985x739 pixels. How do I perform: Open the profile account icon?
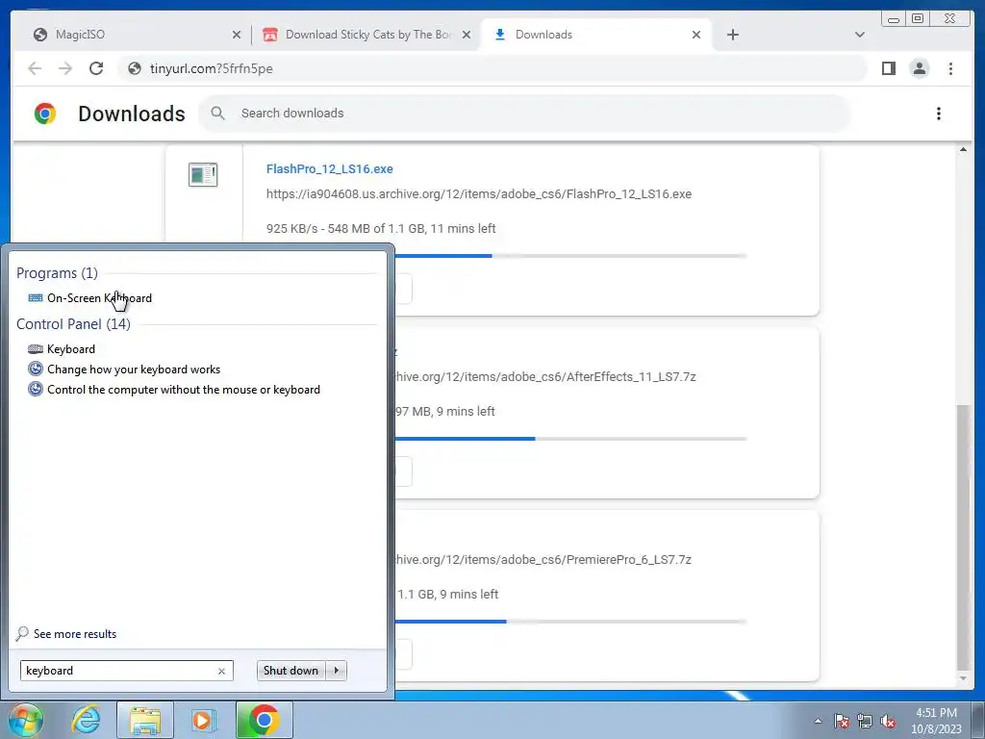point(919,68)
